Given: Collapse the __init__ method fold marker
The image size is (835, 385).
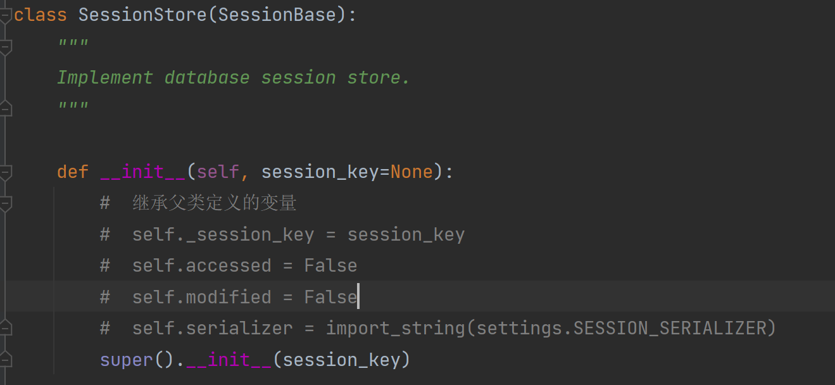Looking at the screenshot, I should (5, 172).
